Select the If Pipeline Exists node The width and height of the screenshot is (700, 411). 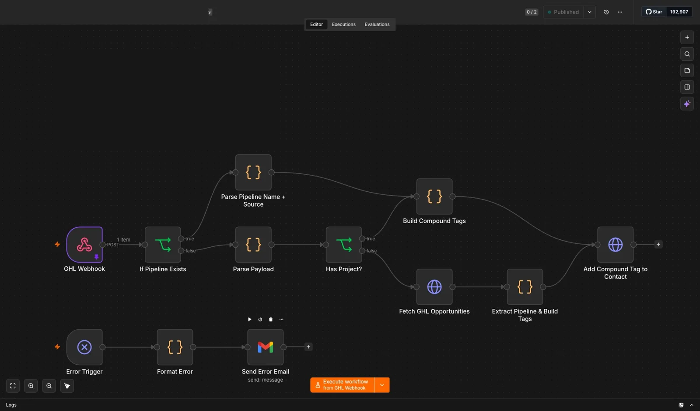(x=163, y=245)
